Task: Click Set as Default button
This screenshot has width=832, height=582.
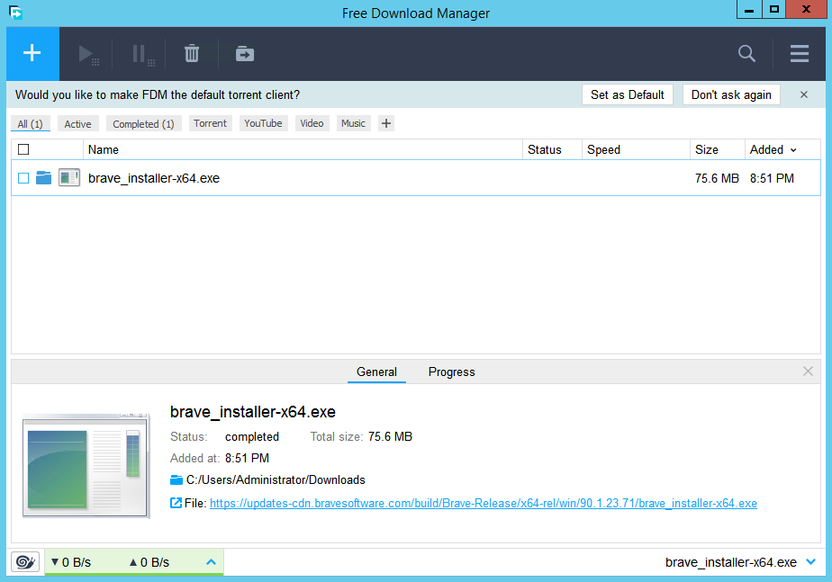Action: click(x=628, y=94)
